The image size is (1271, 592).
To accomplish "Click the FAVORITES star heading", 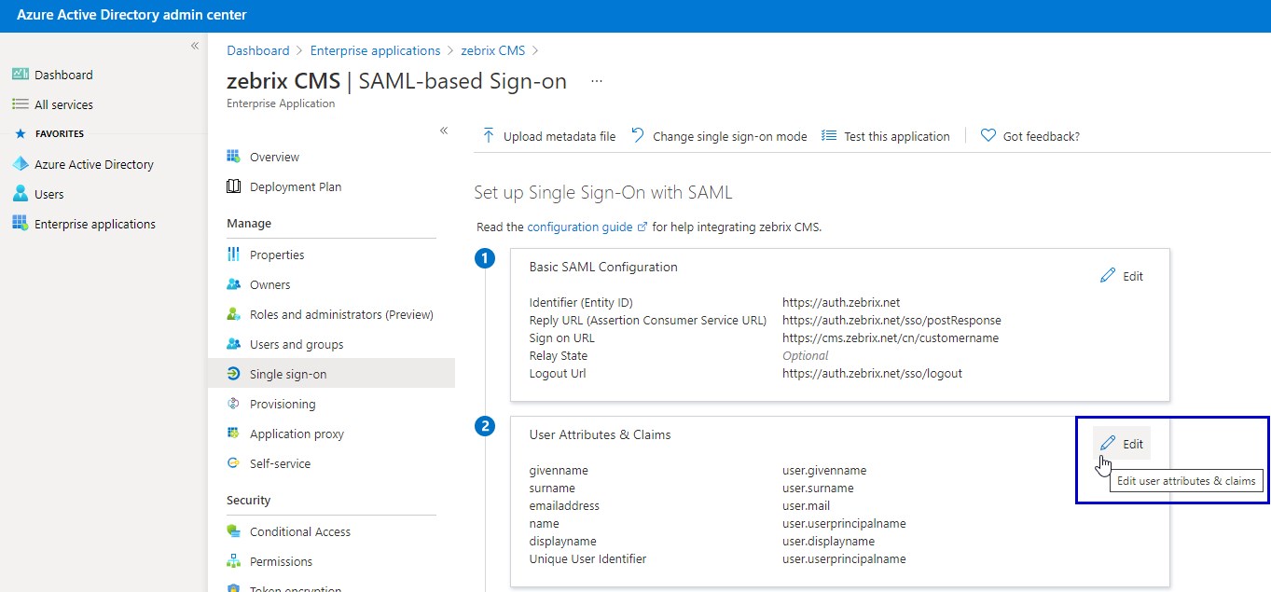I will (49, 133).
